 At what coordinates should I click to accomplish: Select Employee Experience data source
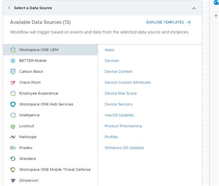click(50, 93)
